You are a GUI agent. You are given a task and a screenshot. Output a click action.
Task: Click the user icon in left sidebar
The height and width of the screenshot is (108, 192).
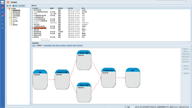[x=2, y=24]
